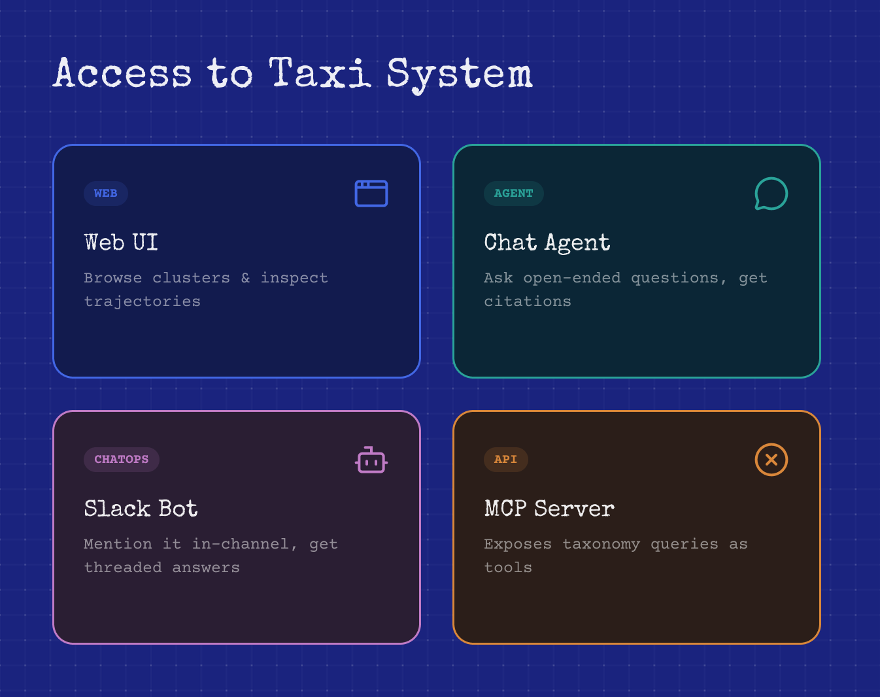Open the MCP Server card title

coord(549,509)
